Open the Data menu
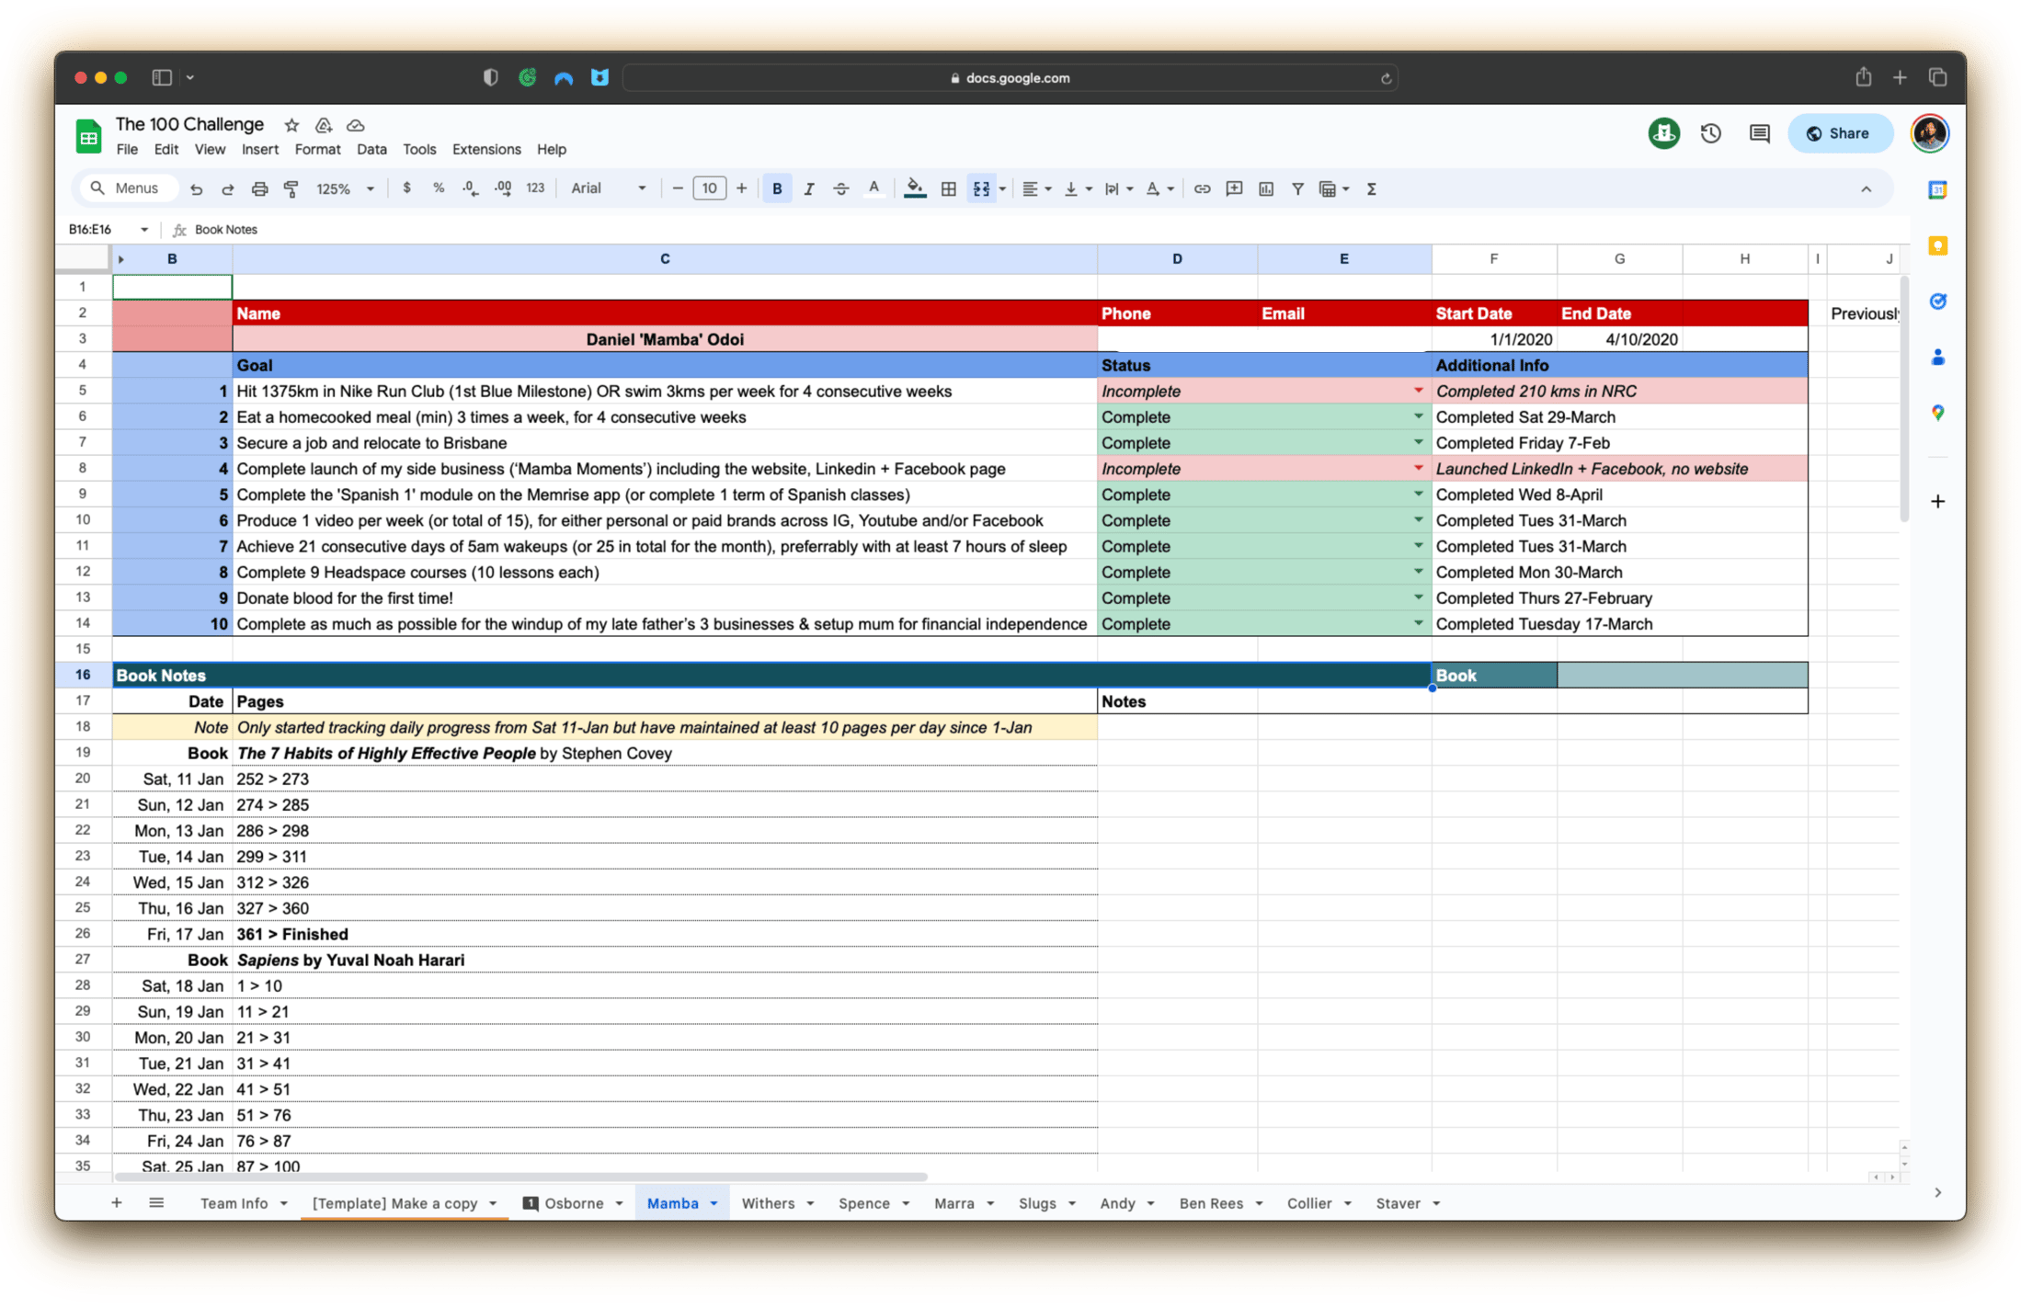 tap(371, 149)
